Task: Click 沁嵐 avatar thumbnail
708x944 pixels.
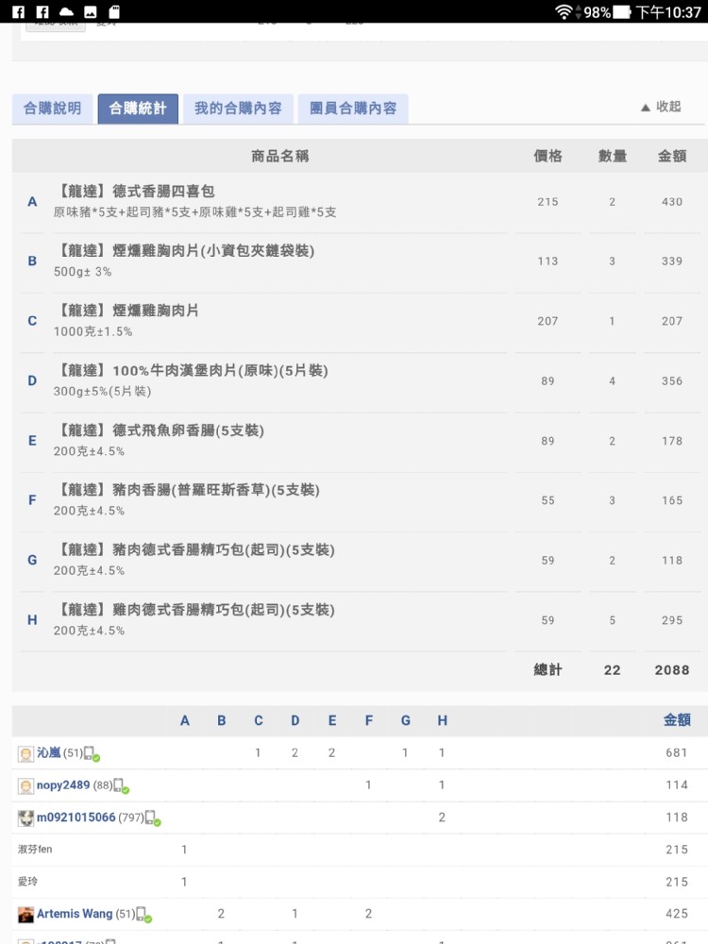Action: (25, 753)
